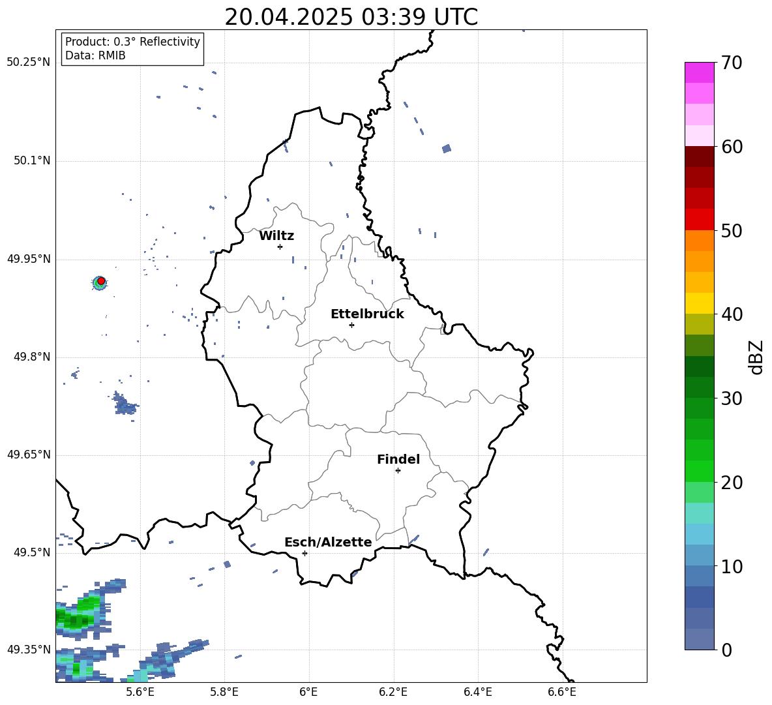Click the 50.1°N latitude label
Image resolution: width=772 pixels, height=705 pixels.
coord(32,161)
